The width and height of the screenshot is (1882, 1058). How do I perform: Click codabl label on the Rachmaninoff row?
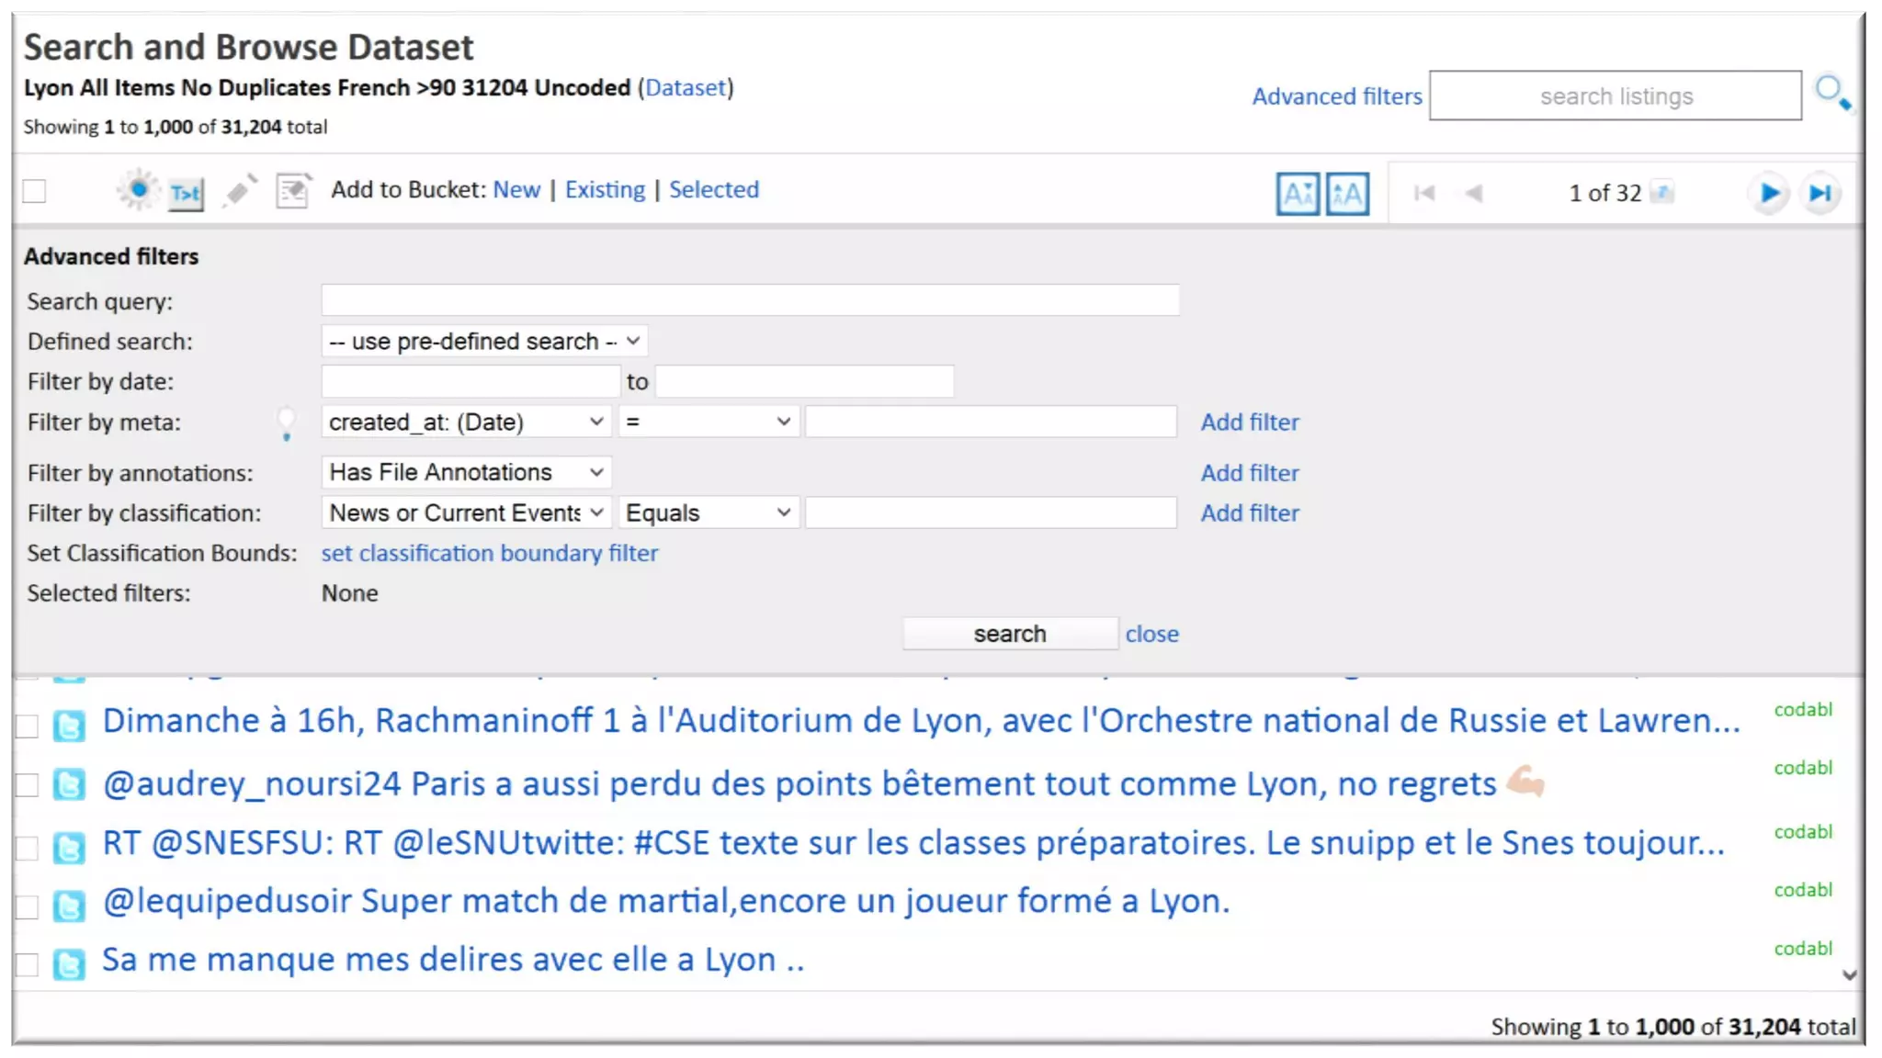(x=1803, y=710)
